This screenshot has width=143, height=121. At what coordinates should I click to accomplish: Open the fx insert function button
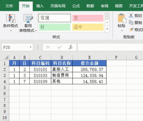71,47
